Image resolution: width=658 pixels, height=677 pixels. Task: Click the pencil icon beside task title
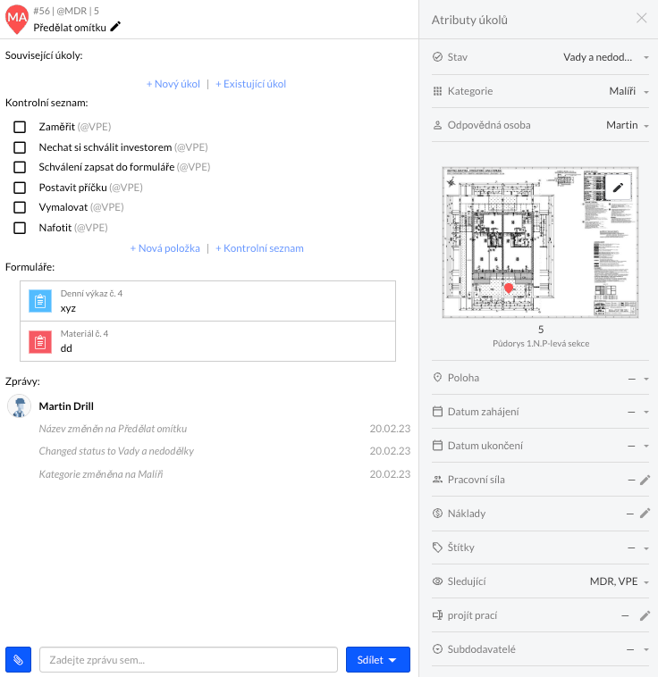[x=115, y=27]
